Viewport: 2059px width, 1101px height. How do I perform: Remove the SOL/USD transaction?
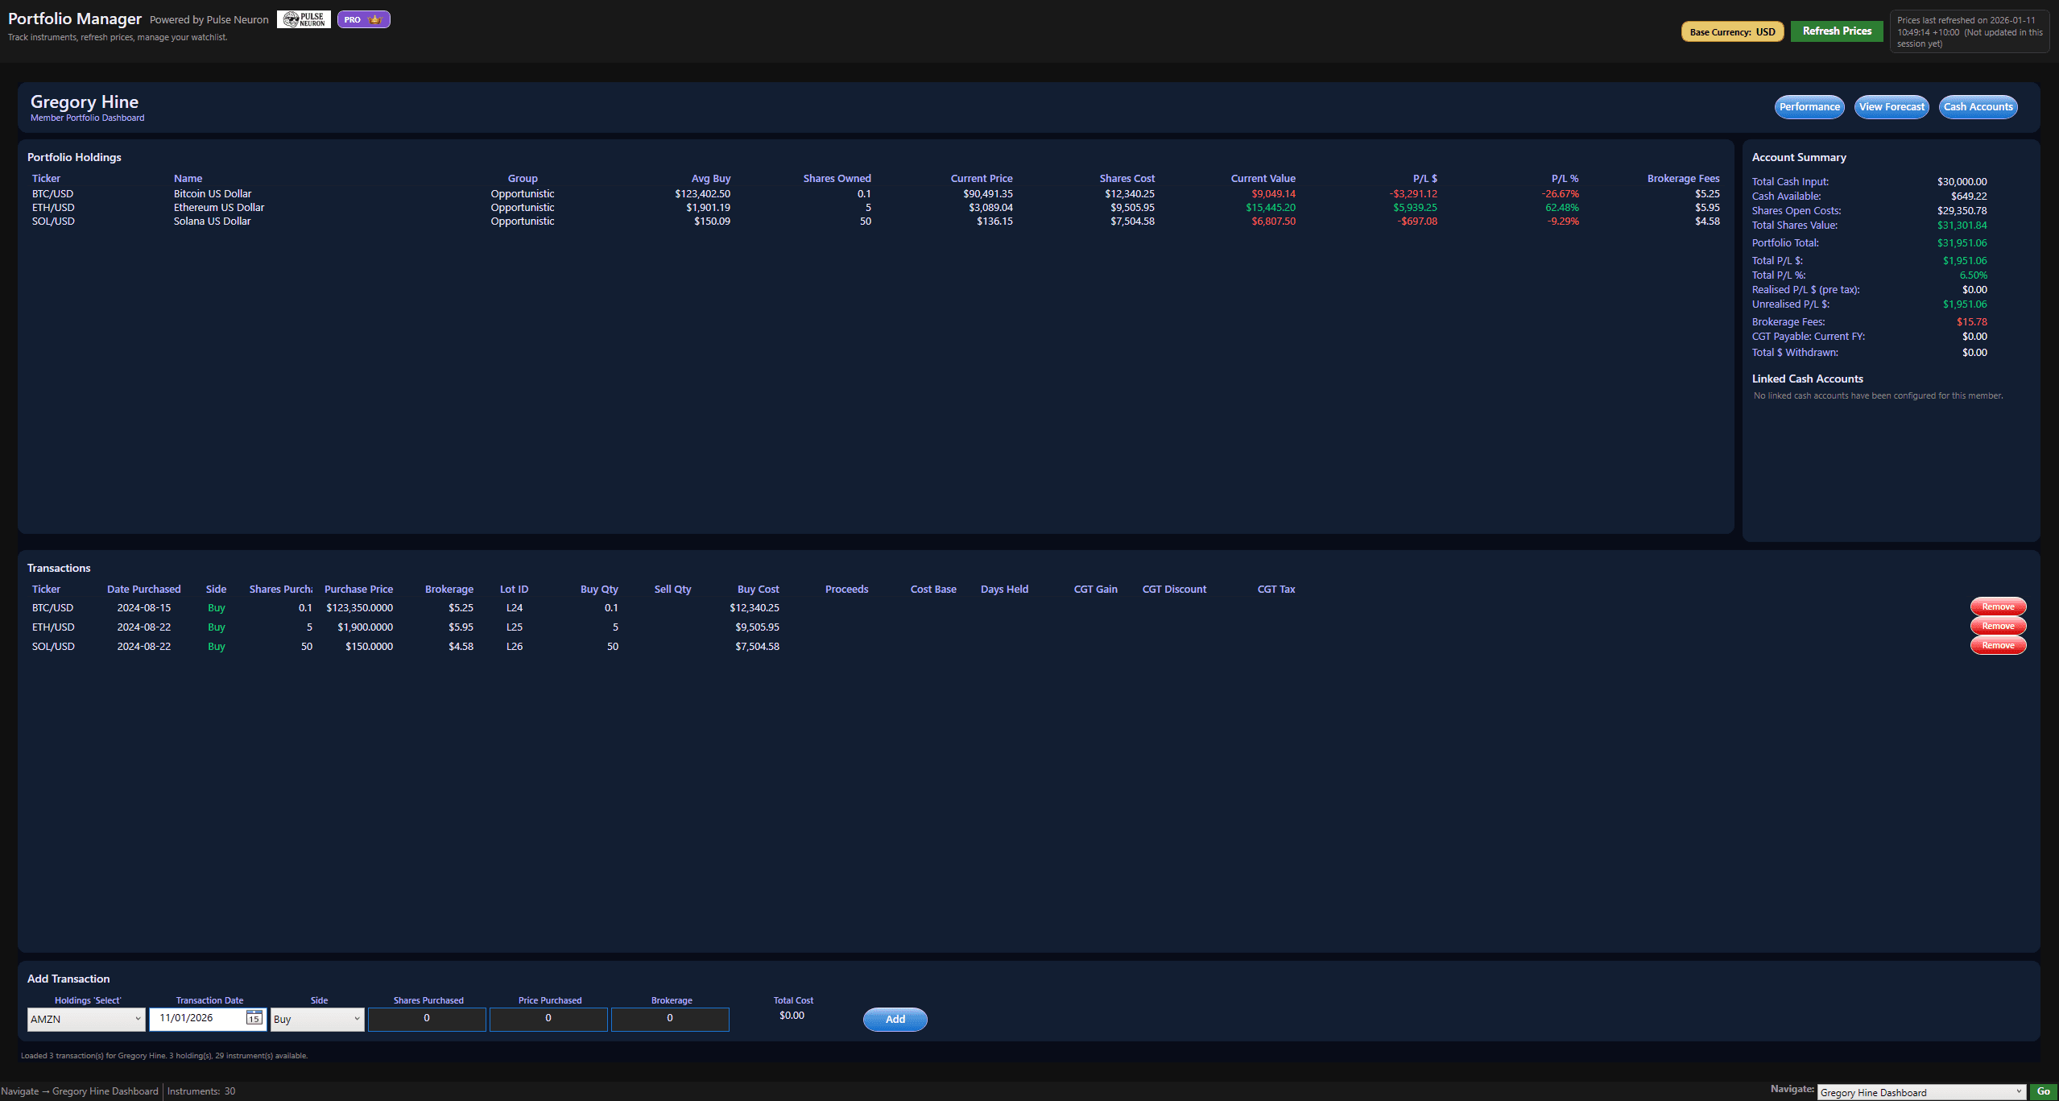coord(1998,645)
